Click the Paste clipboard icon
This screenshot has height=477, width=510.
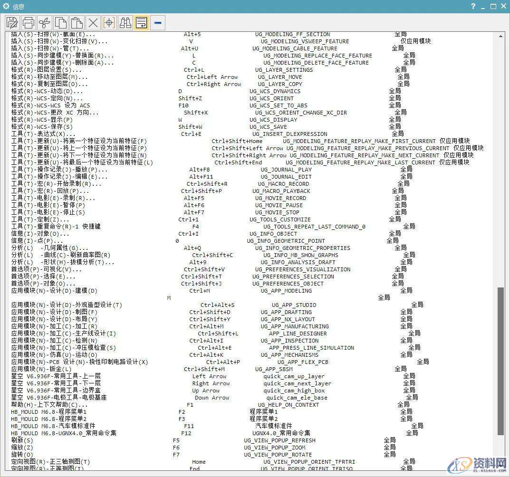tap(77, 22)
